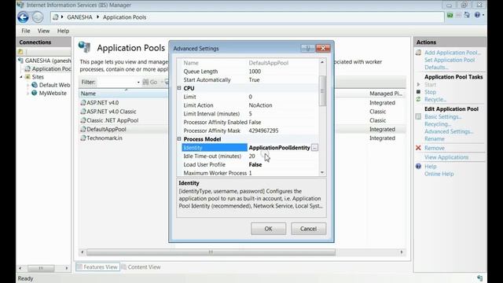Click the Advanced Settings help button
The height and width of the screenshot is (283, 503).
tap(307, 48)
